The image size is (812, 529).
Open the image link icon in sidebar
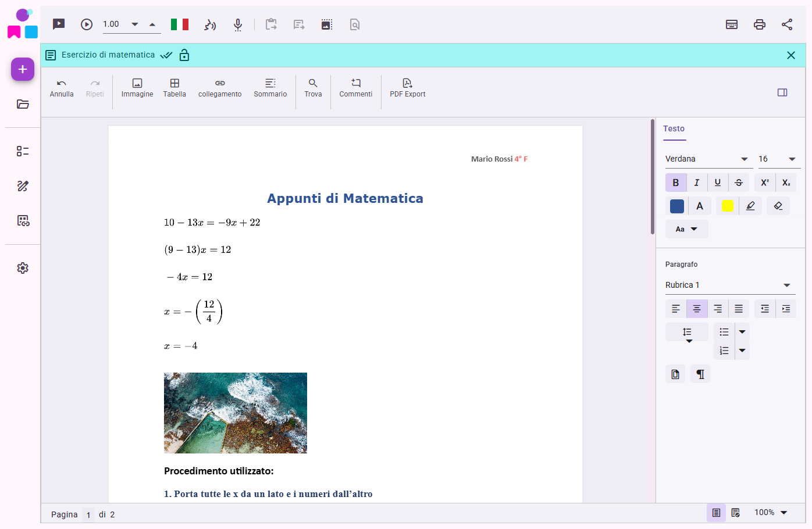point(23,221)
